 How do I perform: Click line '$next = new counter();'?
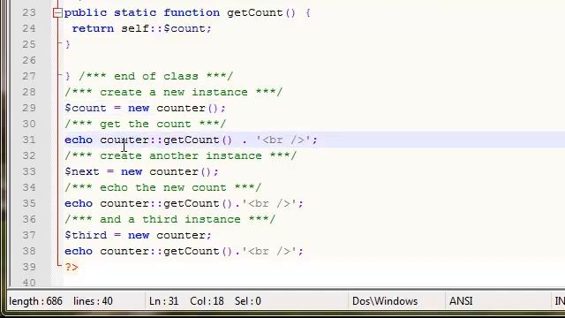[141, 171]
